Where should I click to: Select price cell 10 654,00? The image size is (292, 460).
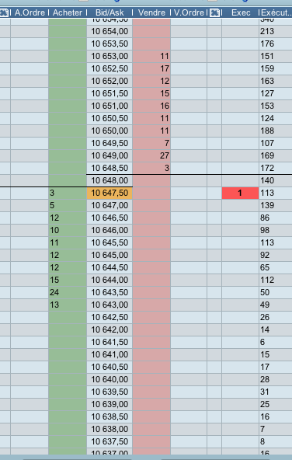tap(109, 31)
